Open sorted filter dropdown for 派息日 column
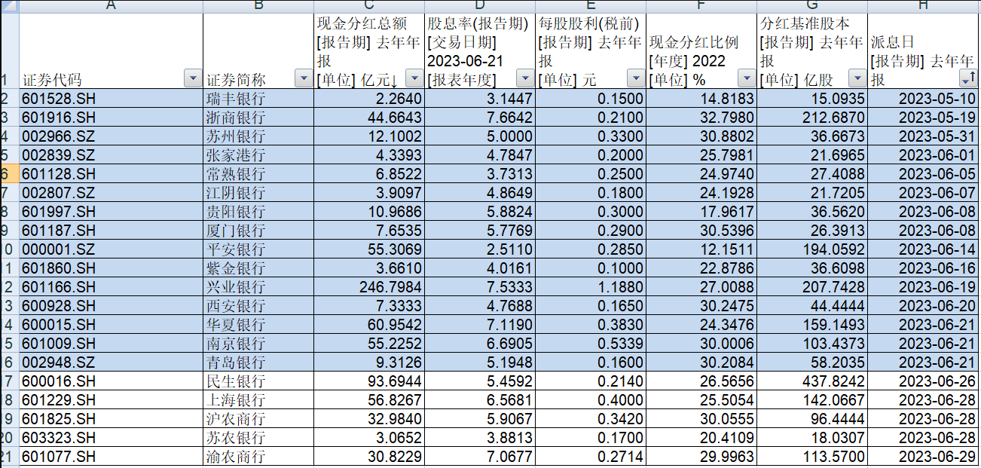The width and height of the screenshot is (981, 468). click(x=968, y=78)
